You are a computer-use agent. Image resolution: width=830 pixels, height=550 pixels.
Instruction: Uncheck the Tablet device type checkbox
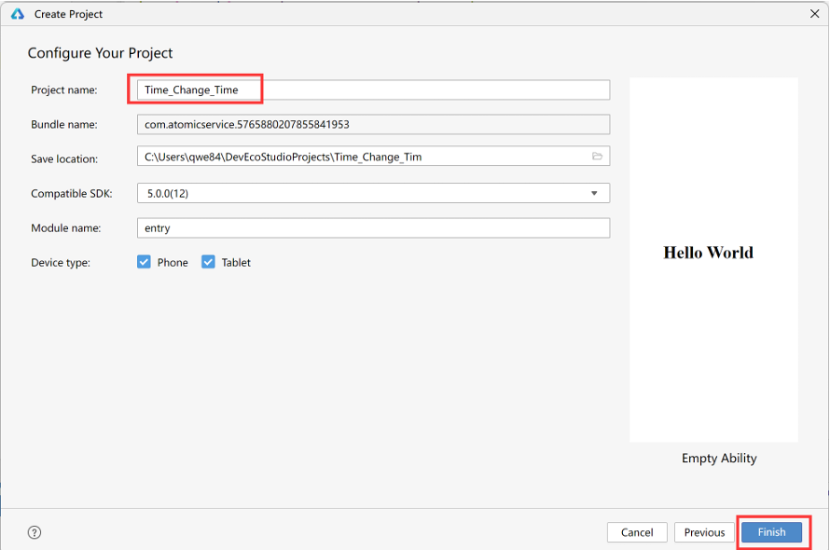click(x=208, y=262)
